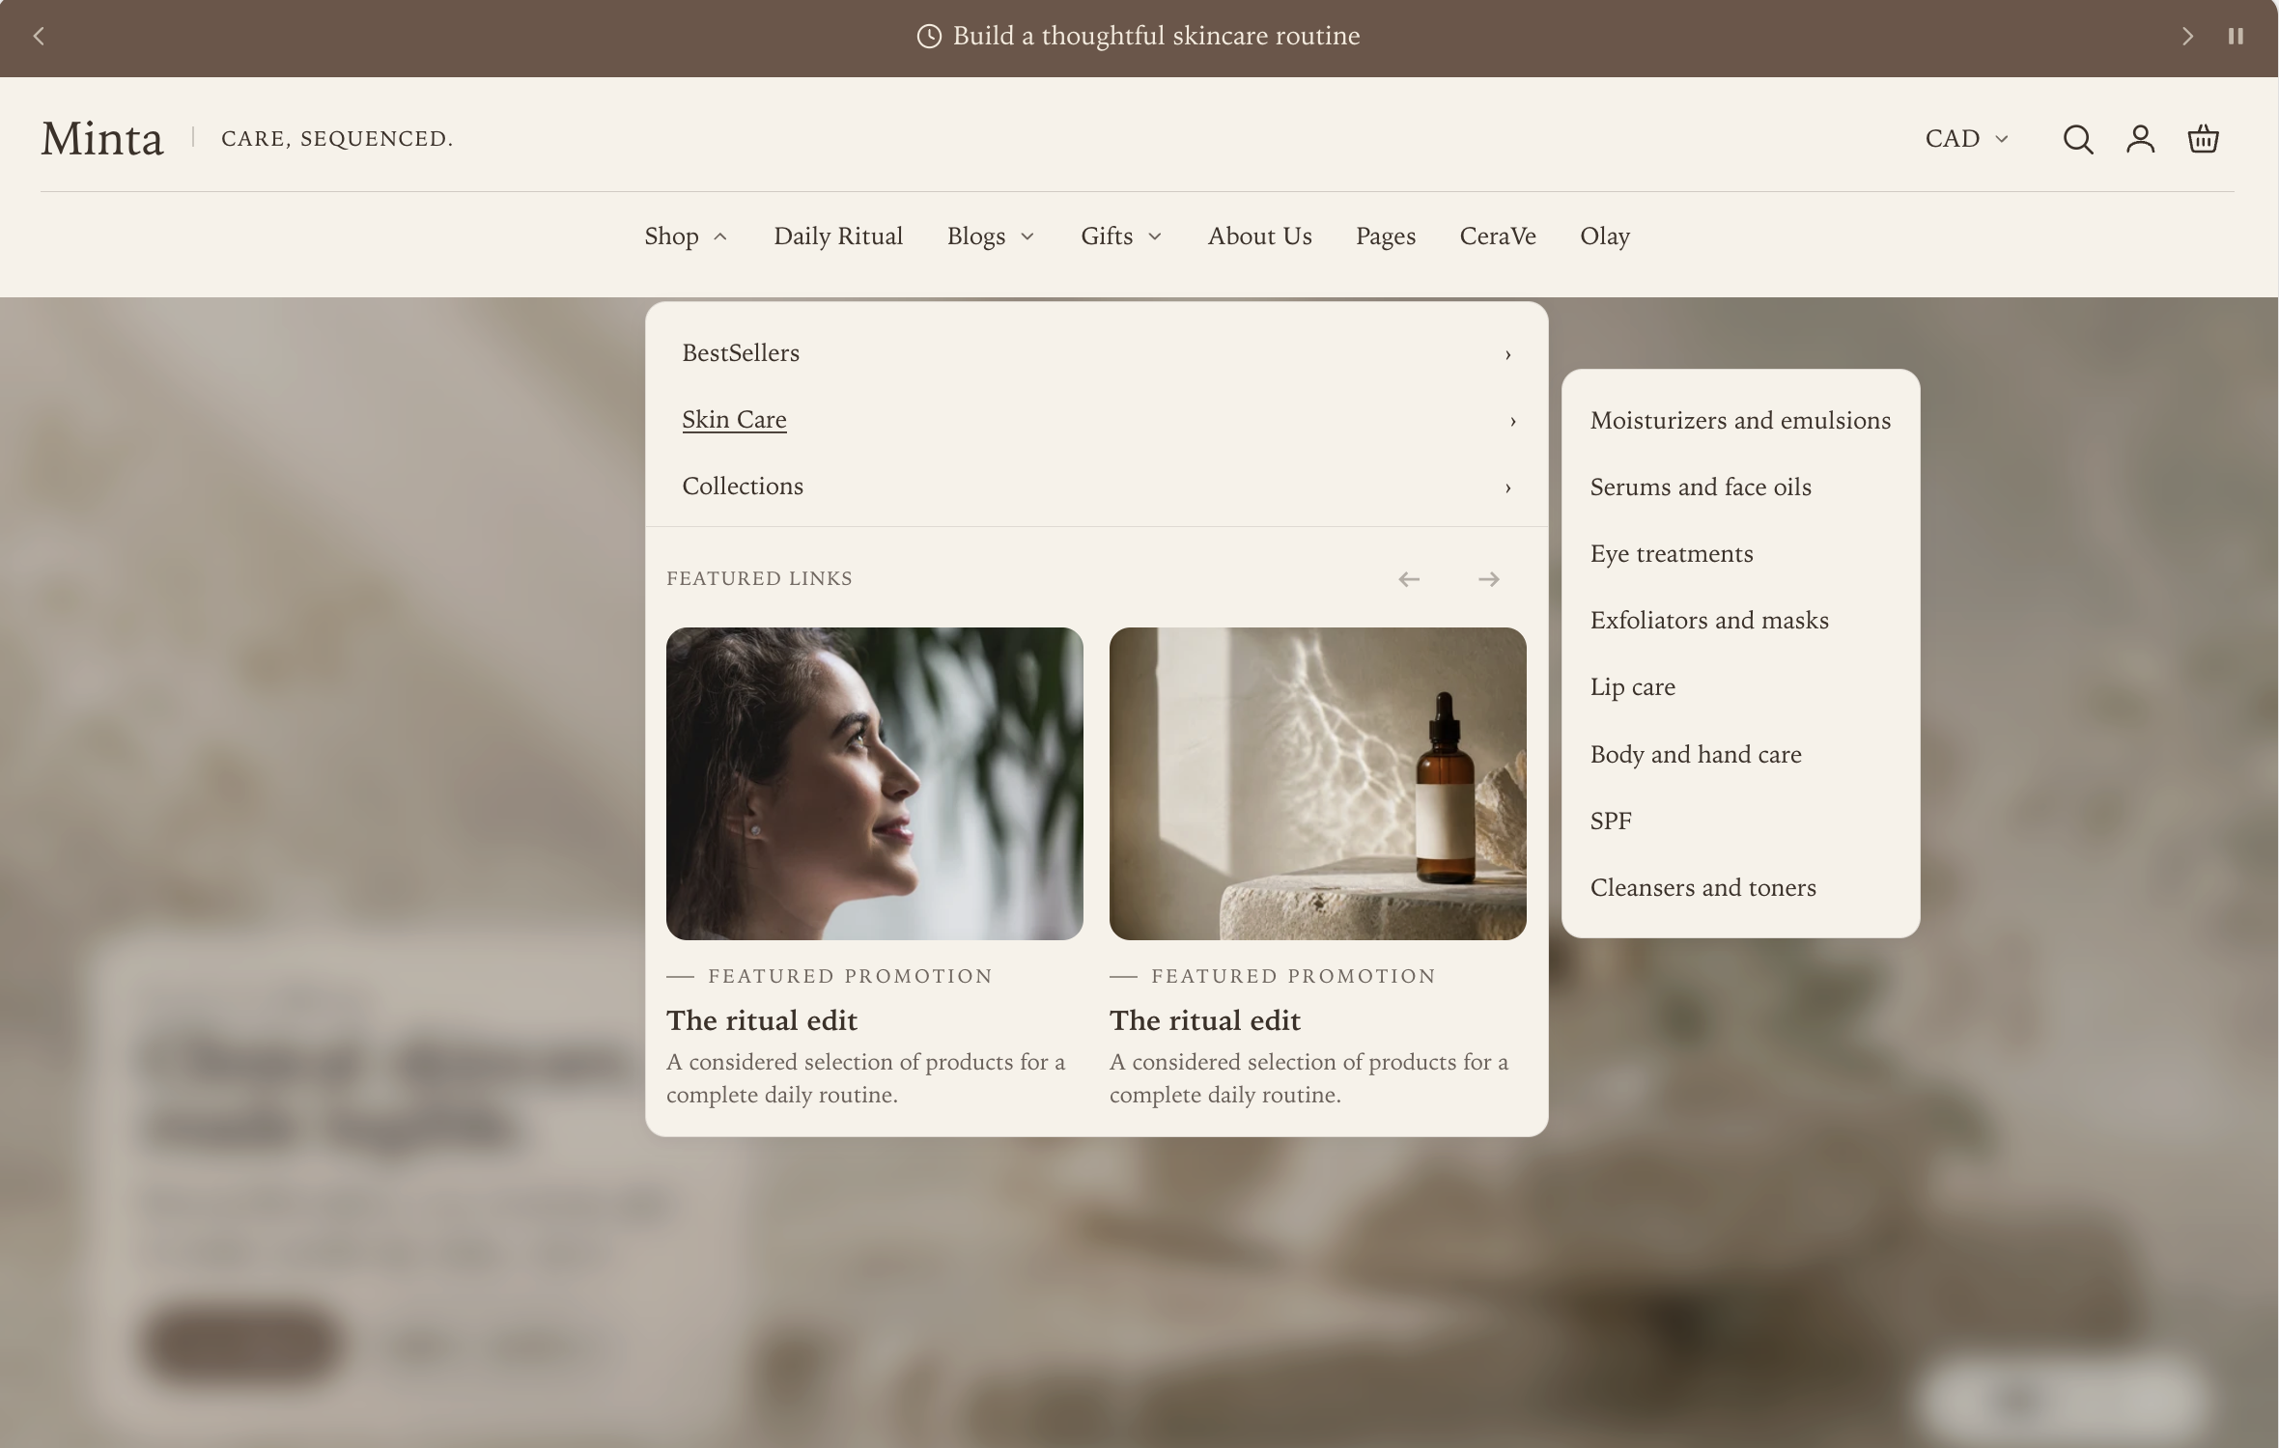Image resolution: width=2279 pixels, height=1448 pixels.
Task: Pause the announcement bar rotation
Action: click(x=2236, y=37)
